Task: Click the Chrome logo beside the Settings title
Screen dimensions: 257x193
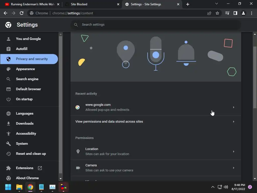Action: tap(8, 25)
